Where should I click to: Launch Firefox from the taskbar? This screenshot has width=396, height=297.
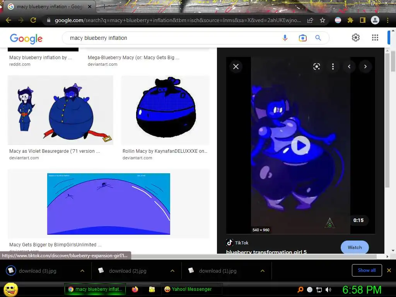[135, 289]
